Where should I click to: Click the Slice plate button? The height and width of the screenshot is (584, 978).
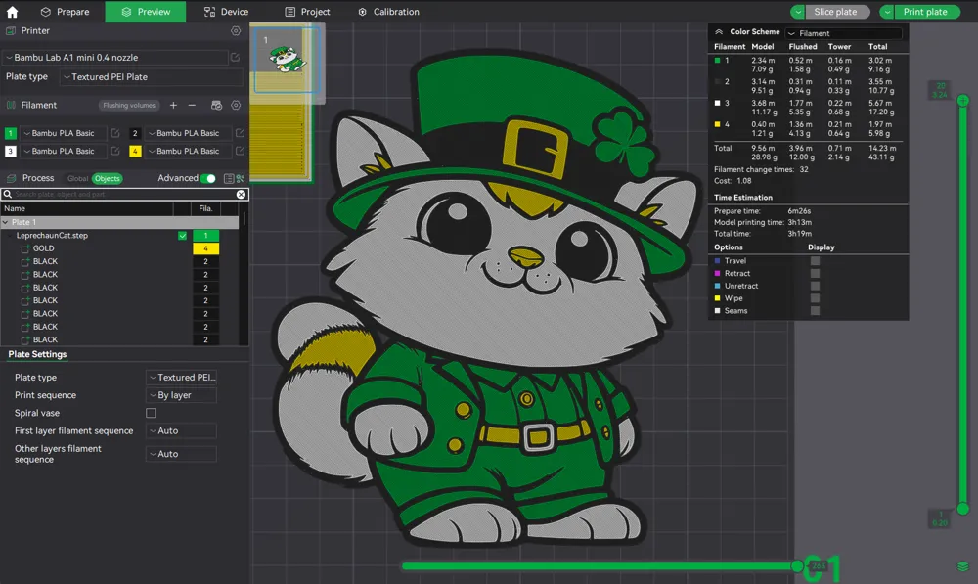[x=837, y=12]
